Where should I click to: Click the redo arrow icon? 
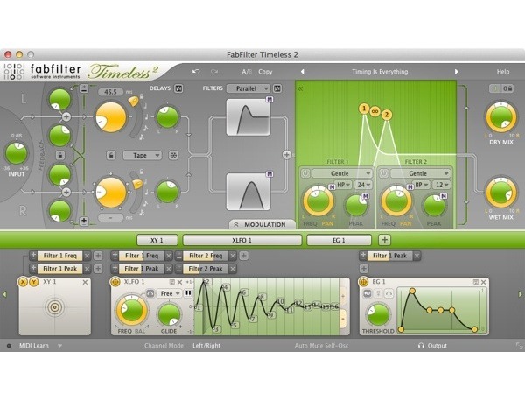(x=214, y=71)
